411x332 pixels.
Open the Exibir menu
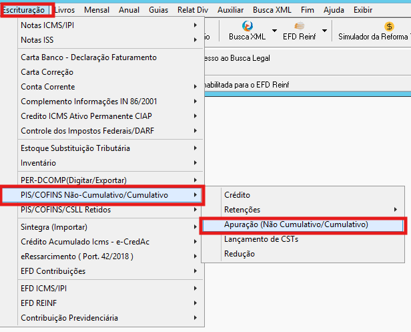[x=363, y=10]
